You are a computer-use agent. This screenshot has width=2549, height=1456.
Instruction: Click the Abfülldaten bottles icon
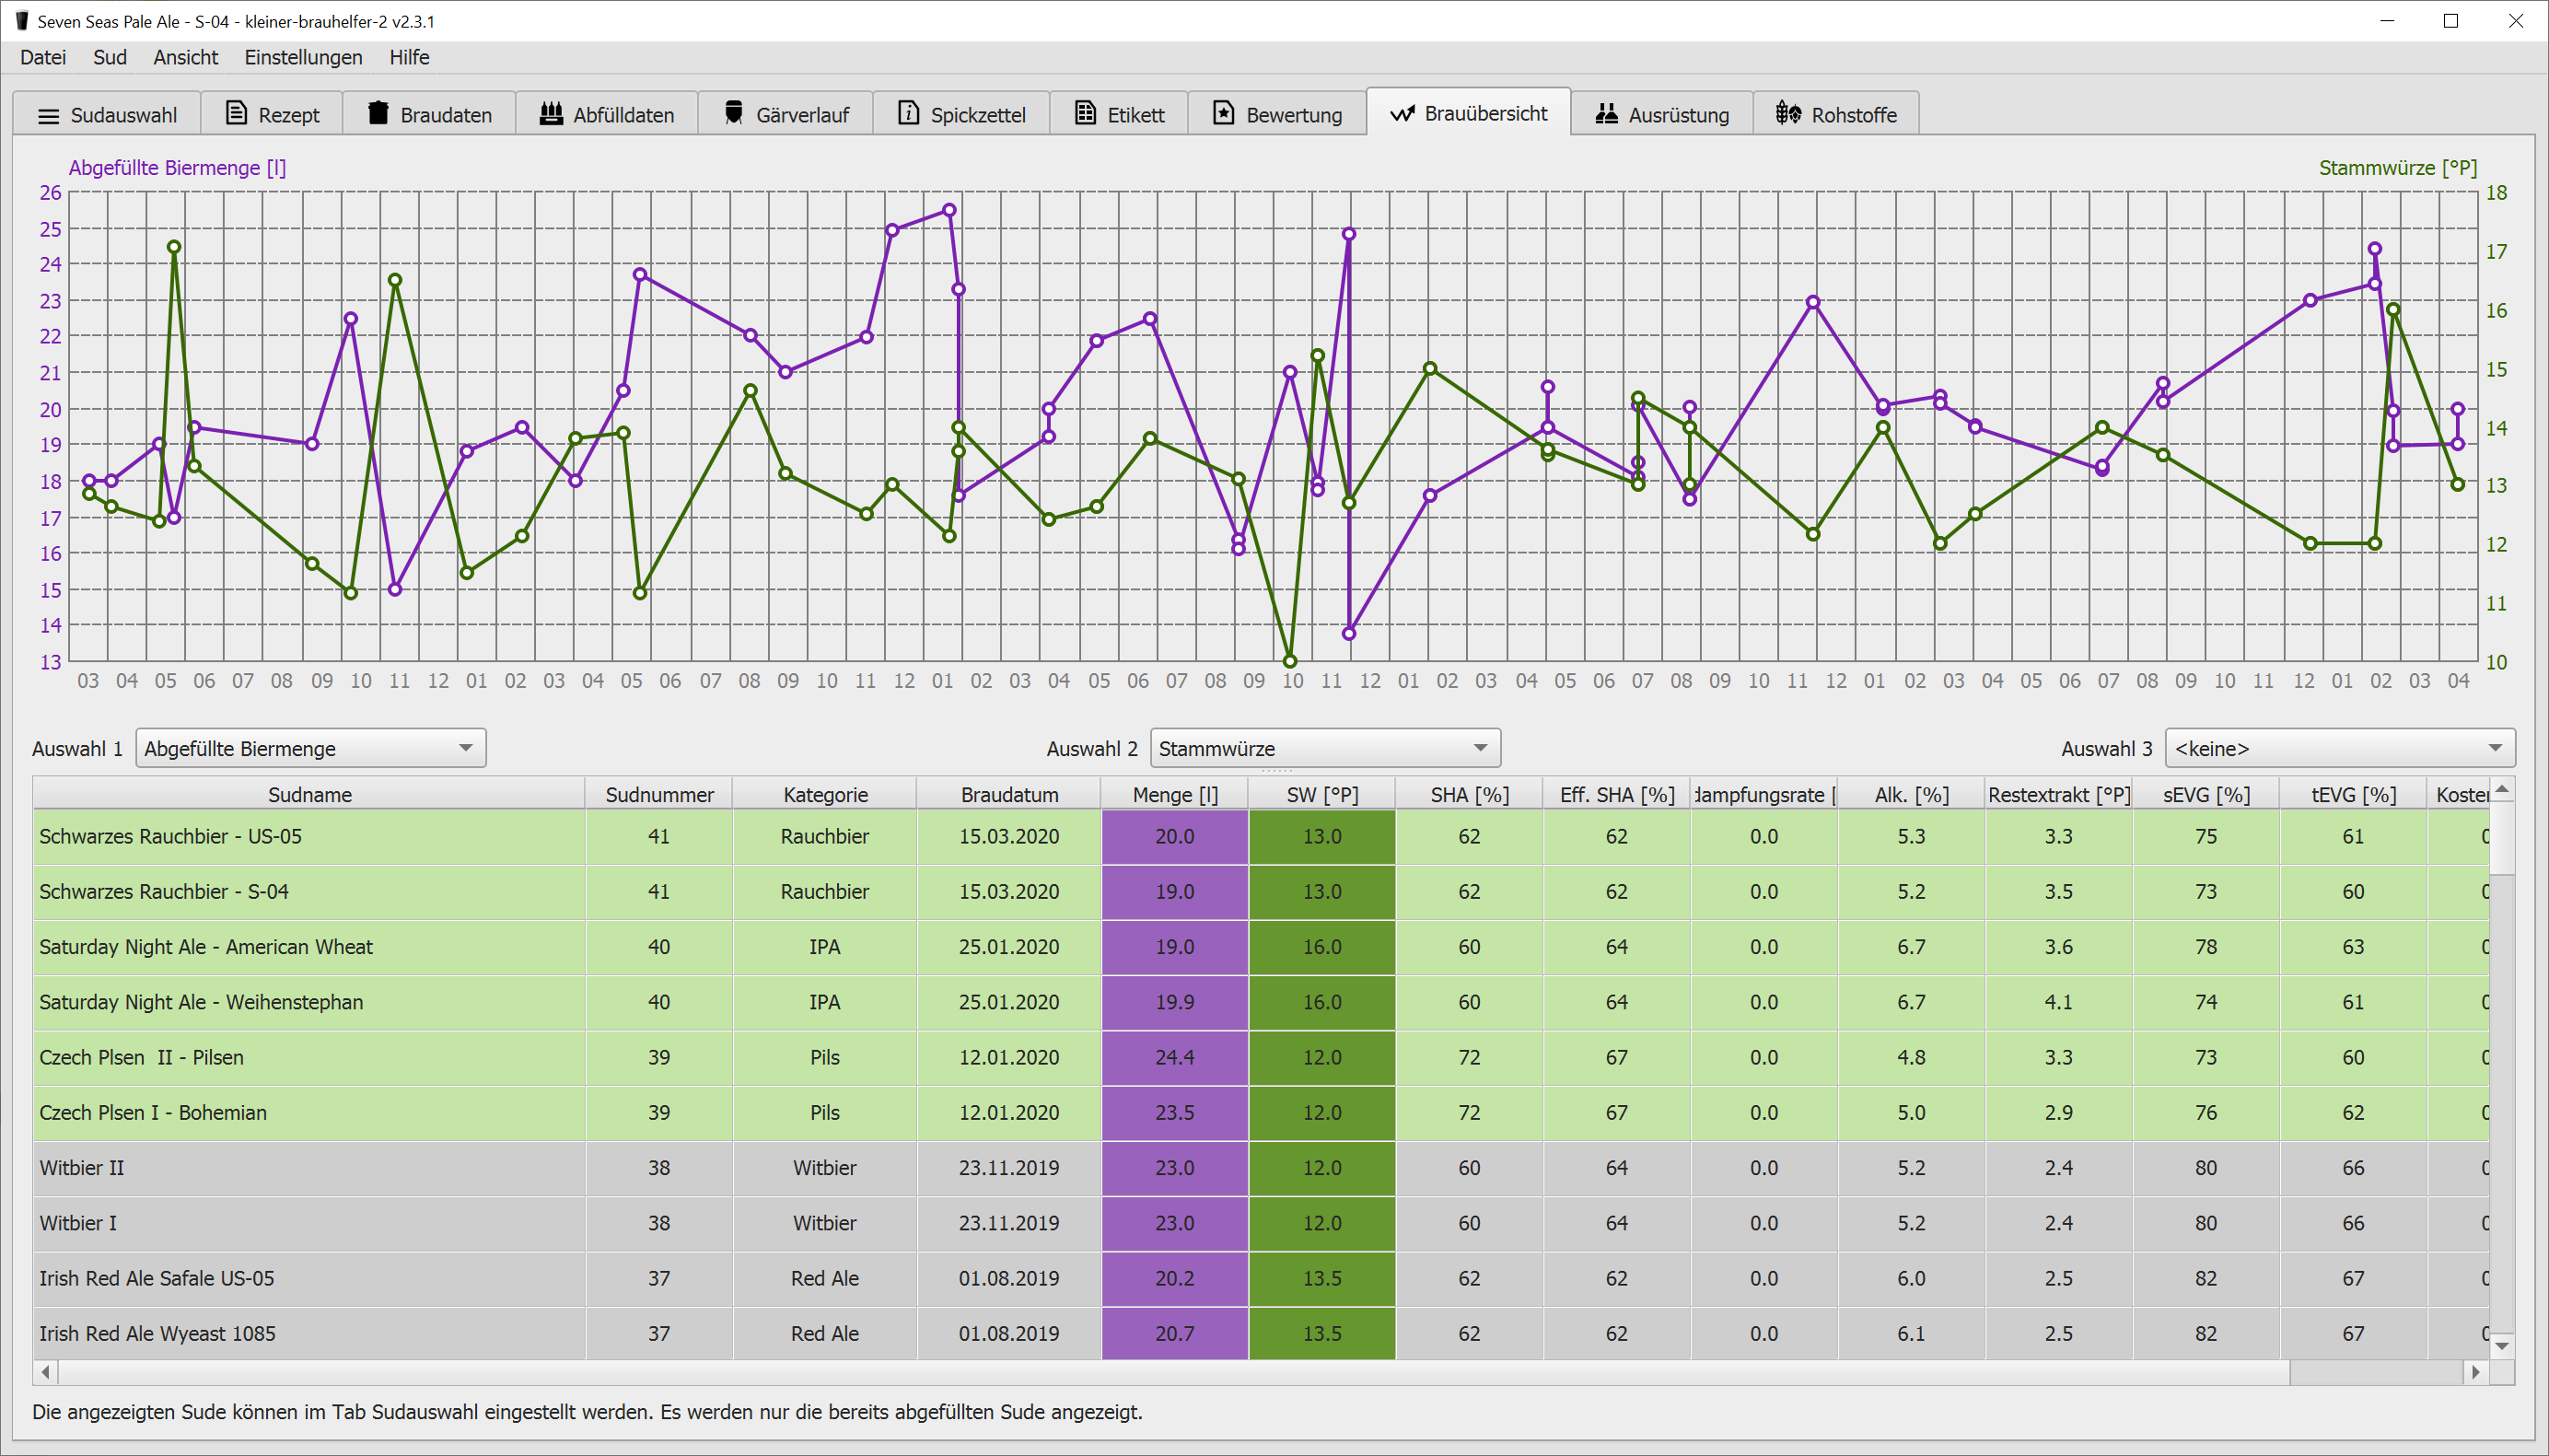[551, 113]
